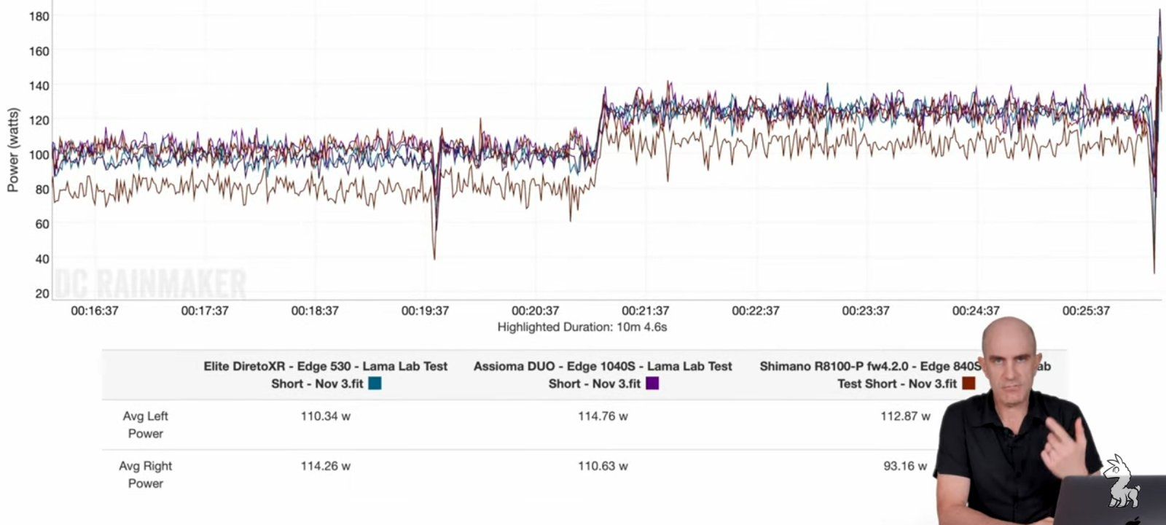Image resolution: width=1166 pixels, height=525 pixels.
Task: Click the Power (watts) axis title
Action: (x=12, y=150)
